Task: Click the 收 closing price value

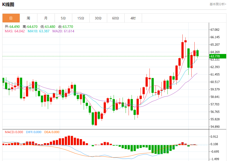Action: coord(66,27)
